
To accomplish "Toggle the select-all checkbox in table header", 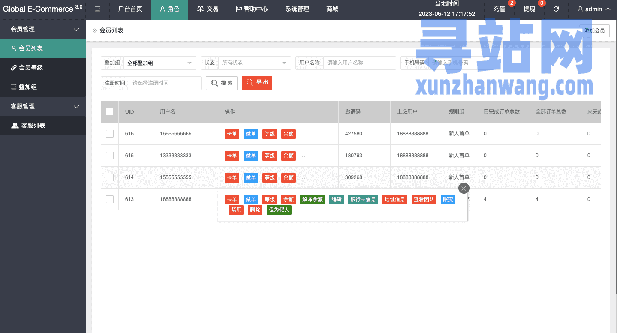I will pos(110,112).
